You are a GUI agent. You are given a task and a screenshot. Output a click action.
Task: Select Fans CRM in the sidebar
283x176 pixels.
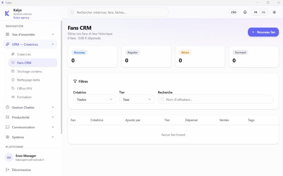point(33,63)
